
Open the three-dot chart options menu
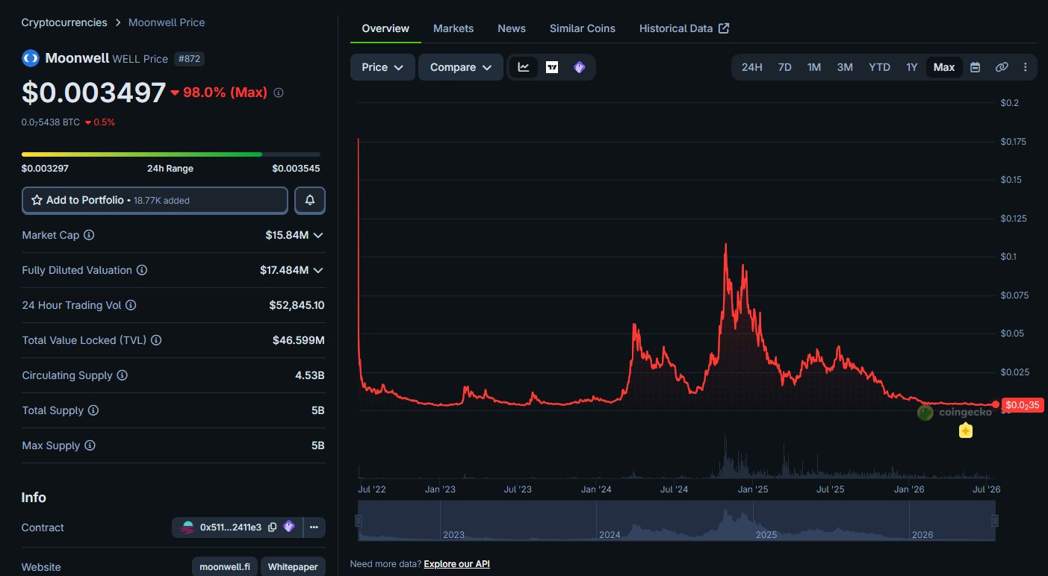(x=1025, y=67)
